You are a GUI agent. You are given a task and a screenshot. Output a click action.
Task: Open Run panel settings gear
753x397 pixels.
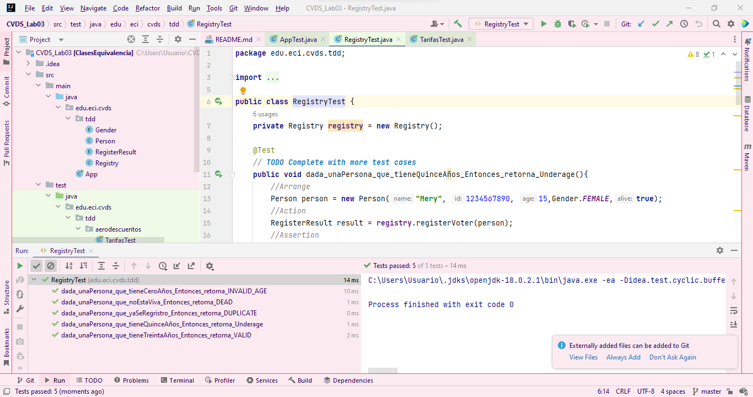click(720, 250)
